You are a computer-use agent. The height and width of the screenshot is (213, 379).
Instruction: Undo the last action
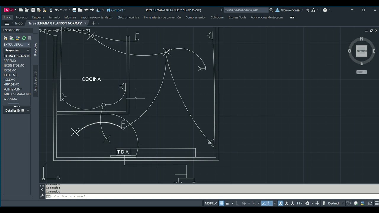coord(57,10)
